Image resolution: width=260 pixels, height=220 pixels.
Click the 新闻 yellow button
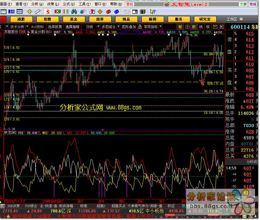(x=153, y=19)
